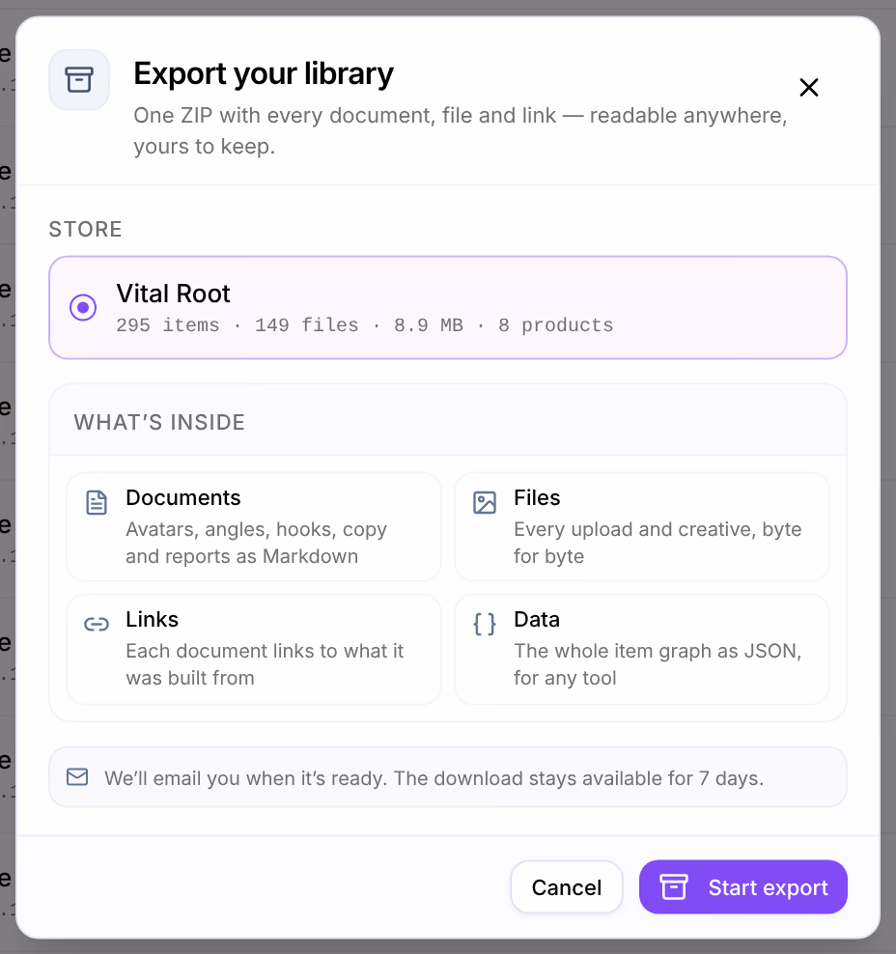Image resolution: width=896 pixels, height=954 pixels.
Task: Click the '295 items · 149 files' stats line
Action: (365, 324)
